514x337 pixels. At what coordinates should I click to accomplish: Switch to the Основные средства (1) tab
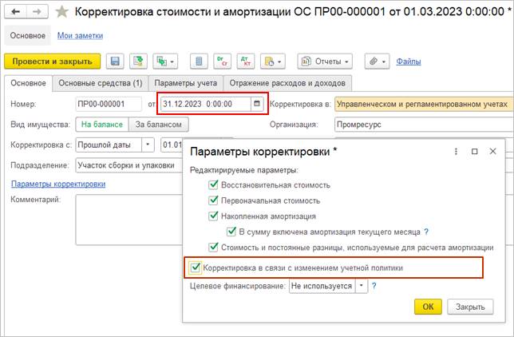[101, 83]
